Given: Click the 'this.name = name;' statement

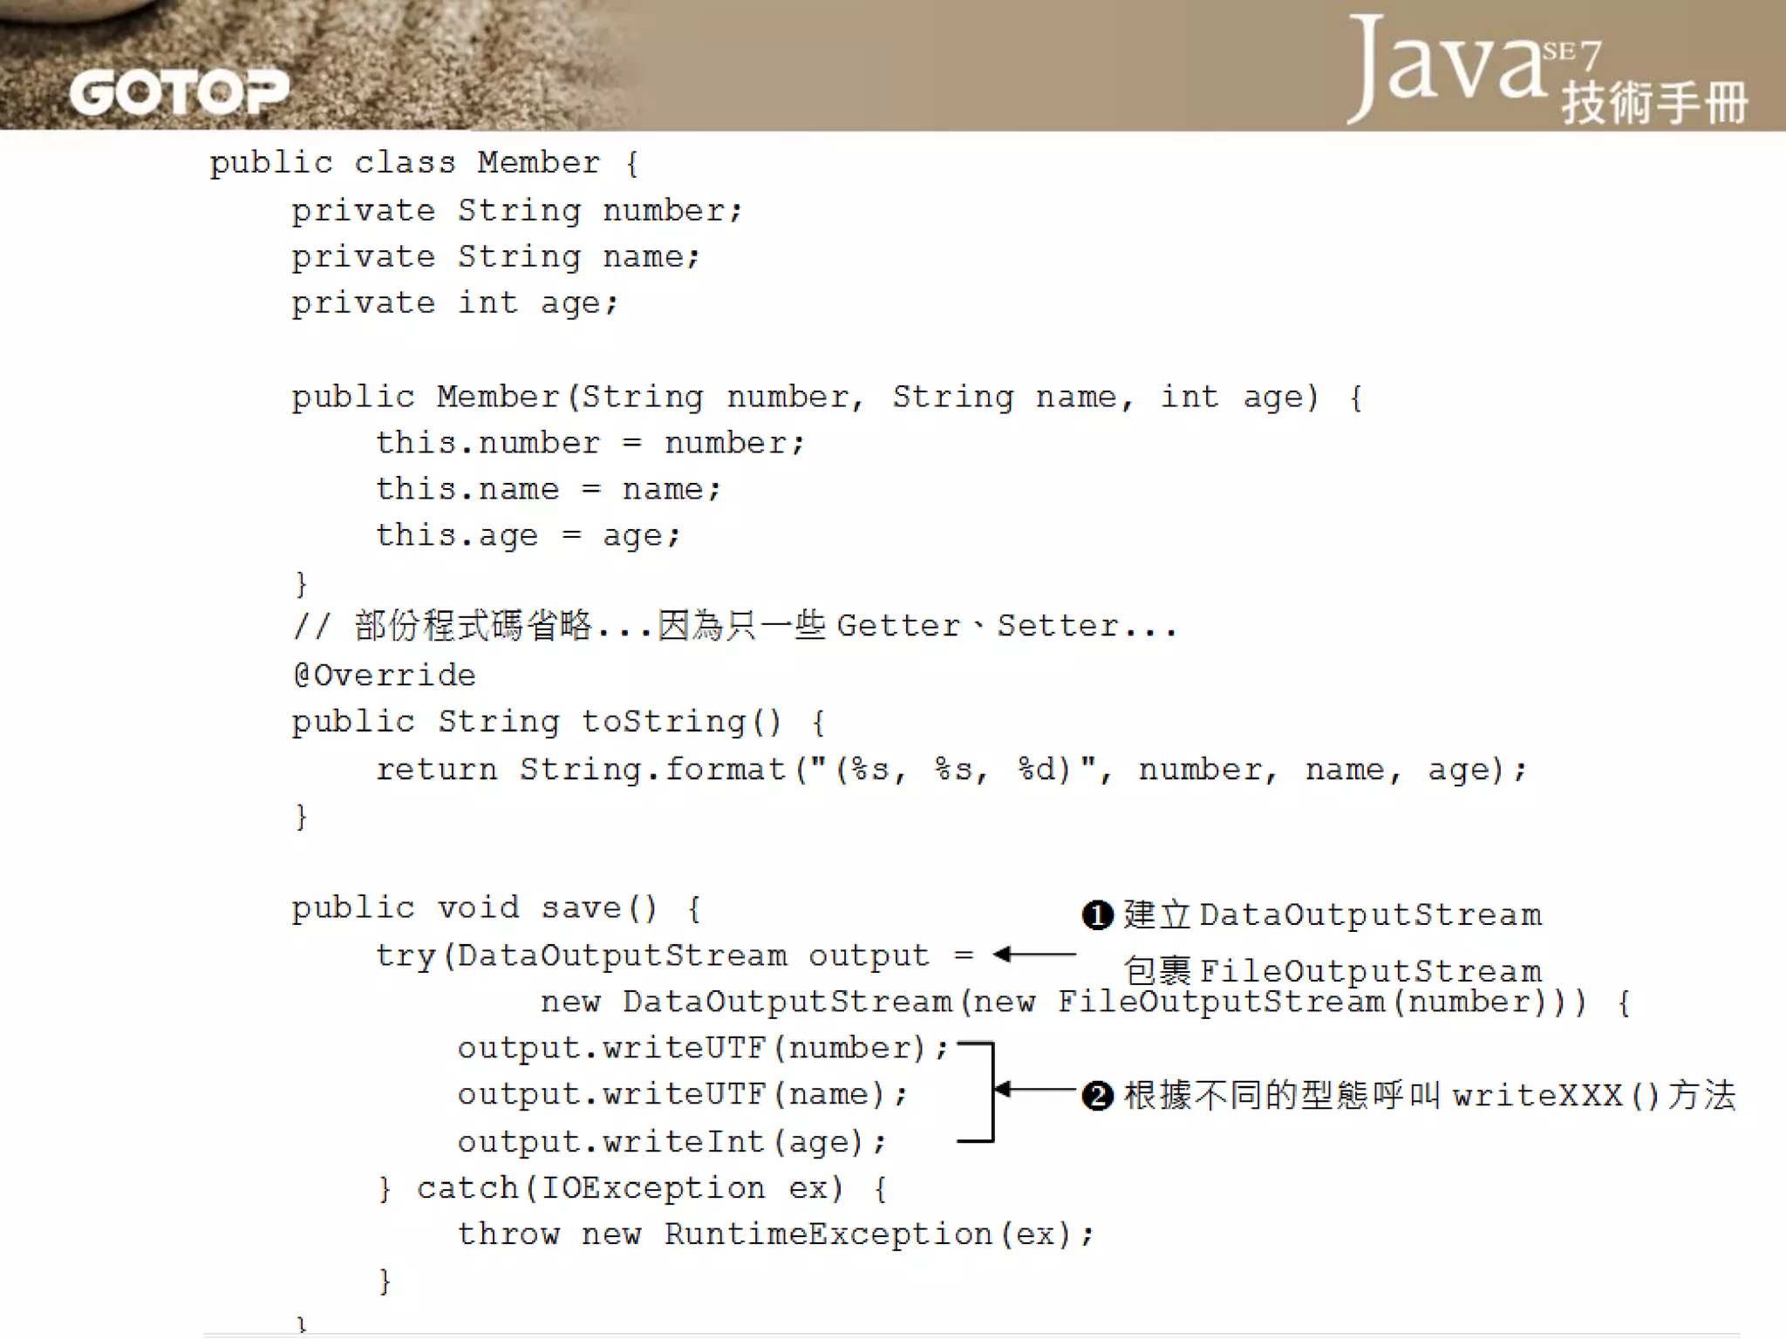Looking at the screenshot, I should click(548, 489).
